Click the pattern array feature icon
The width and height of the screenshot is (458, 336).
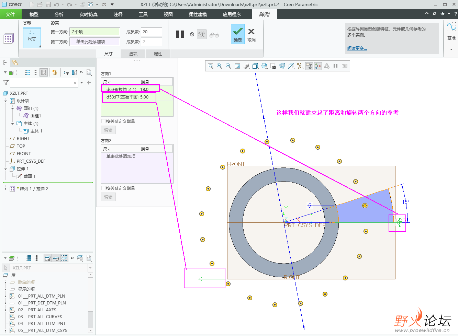click(8, 38)
